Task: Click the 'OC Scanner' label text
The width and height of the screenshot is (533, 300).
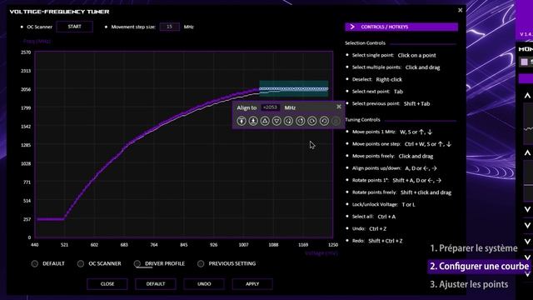Action: point(39,27)
